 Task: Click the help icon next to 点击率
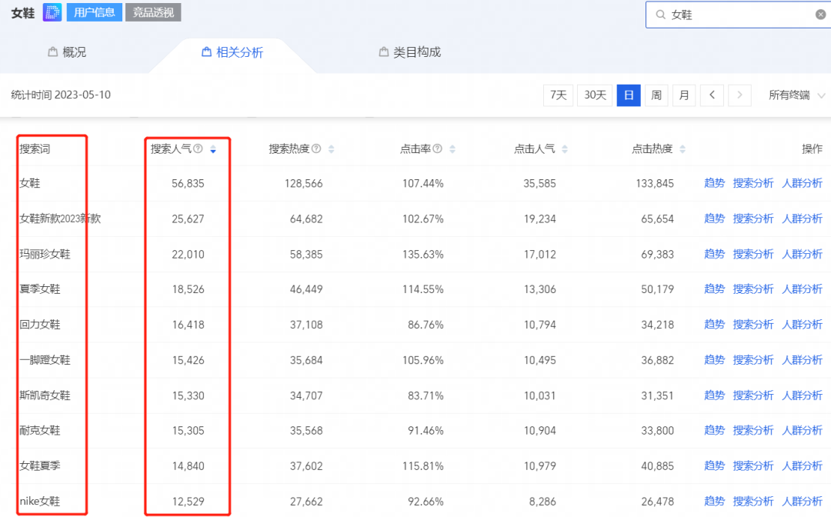[x=437, y=148]
